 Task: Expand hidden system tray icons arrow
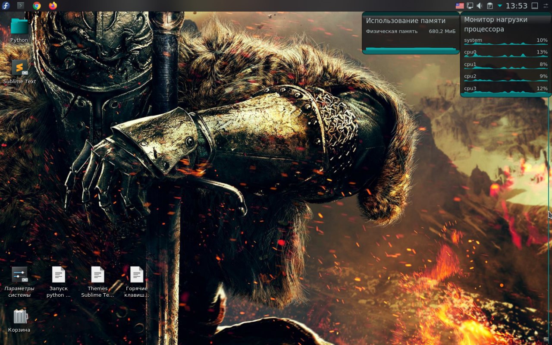click(500, 6)
